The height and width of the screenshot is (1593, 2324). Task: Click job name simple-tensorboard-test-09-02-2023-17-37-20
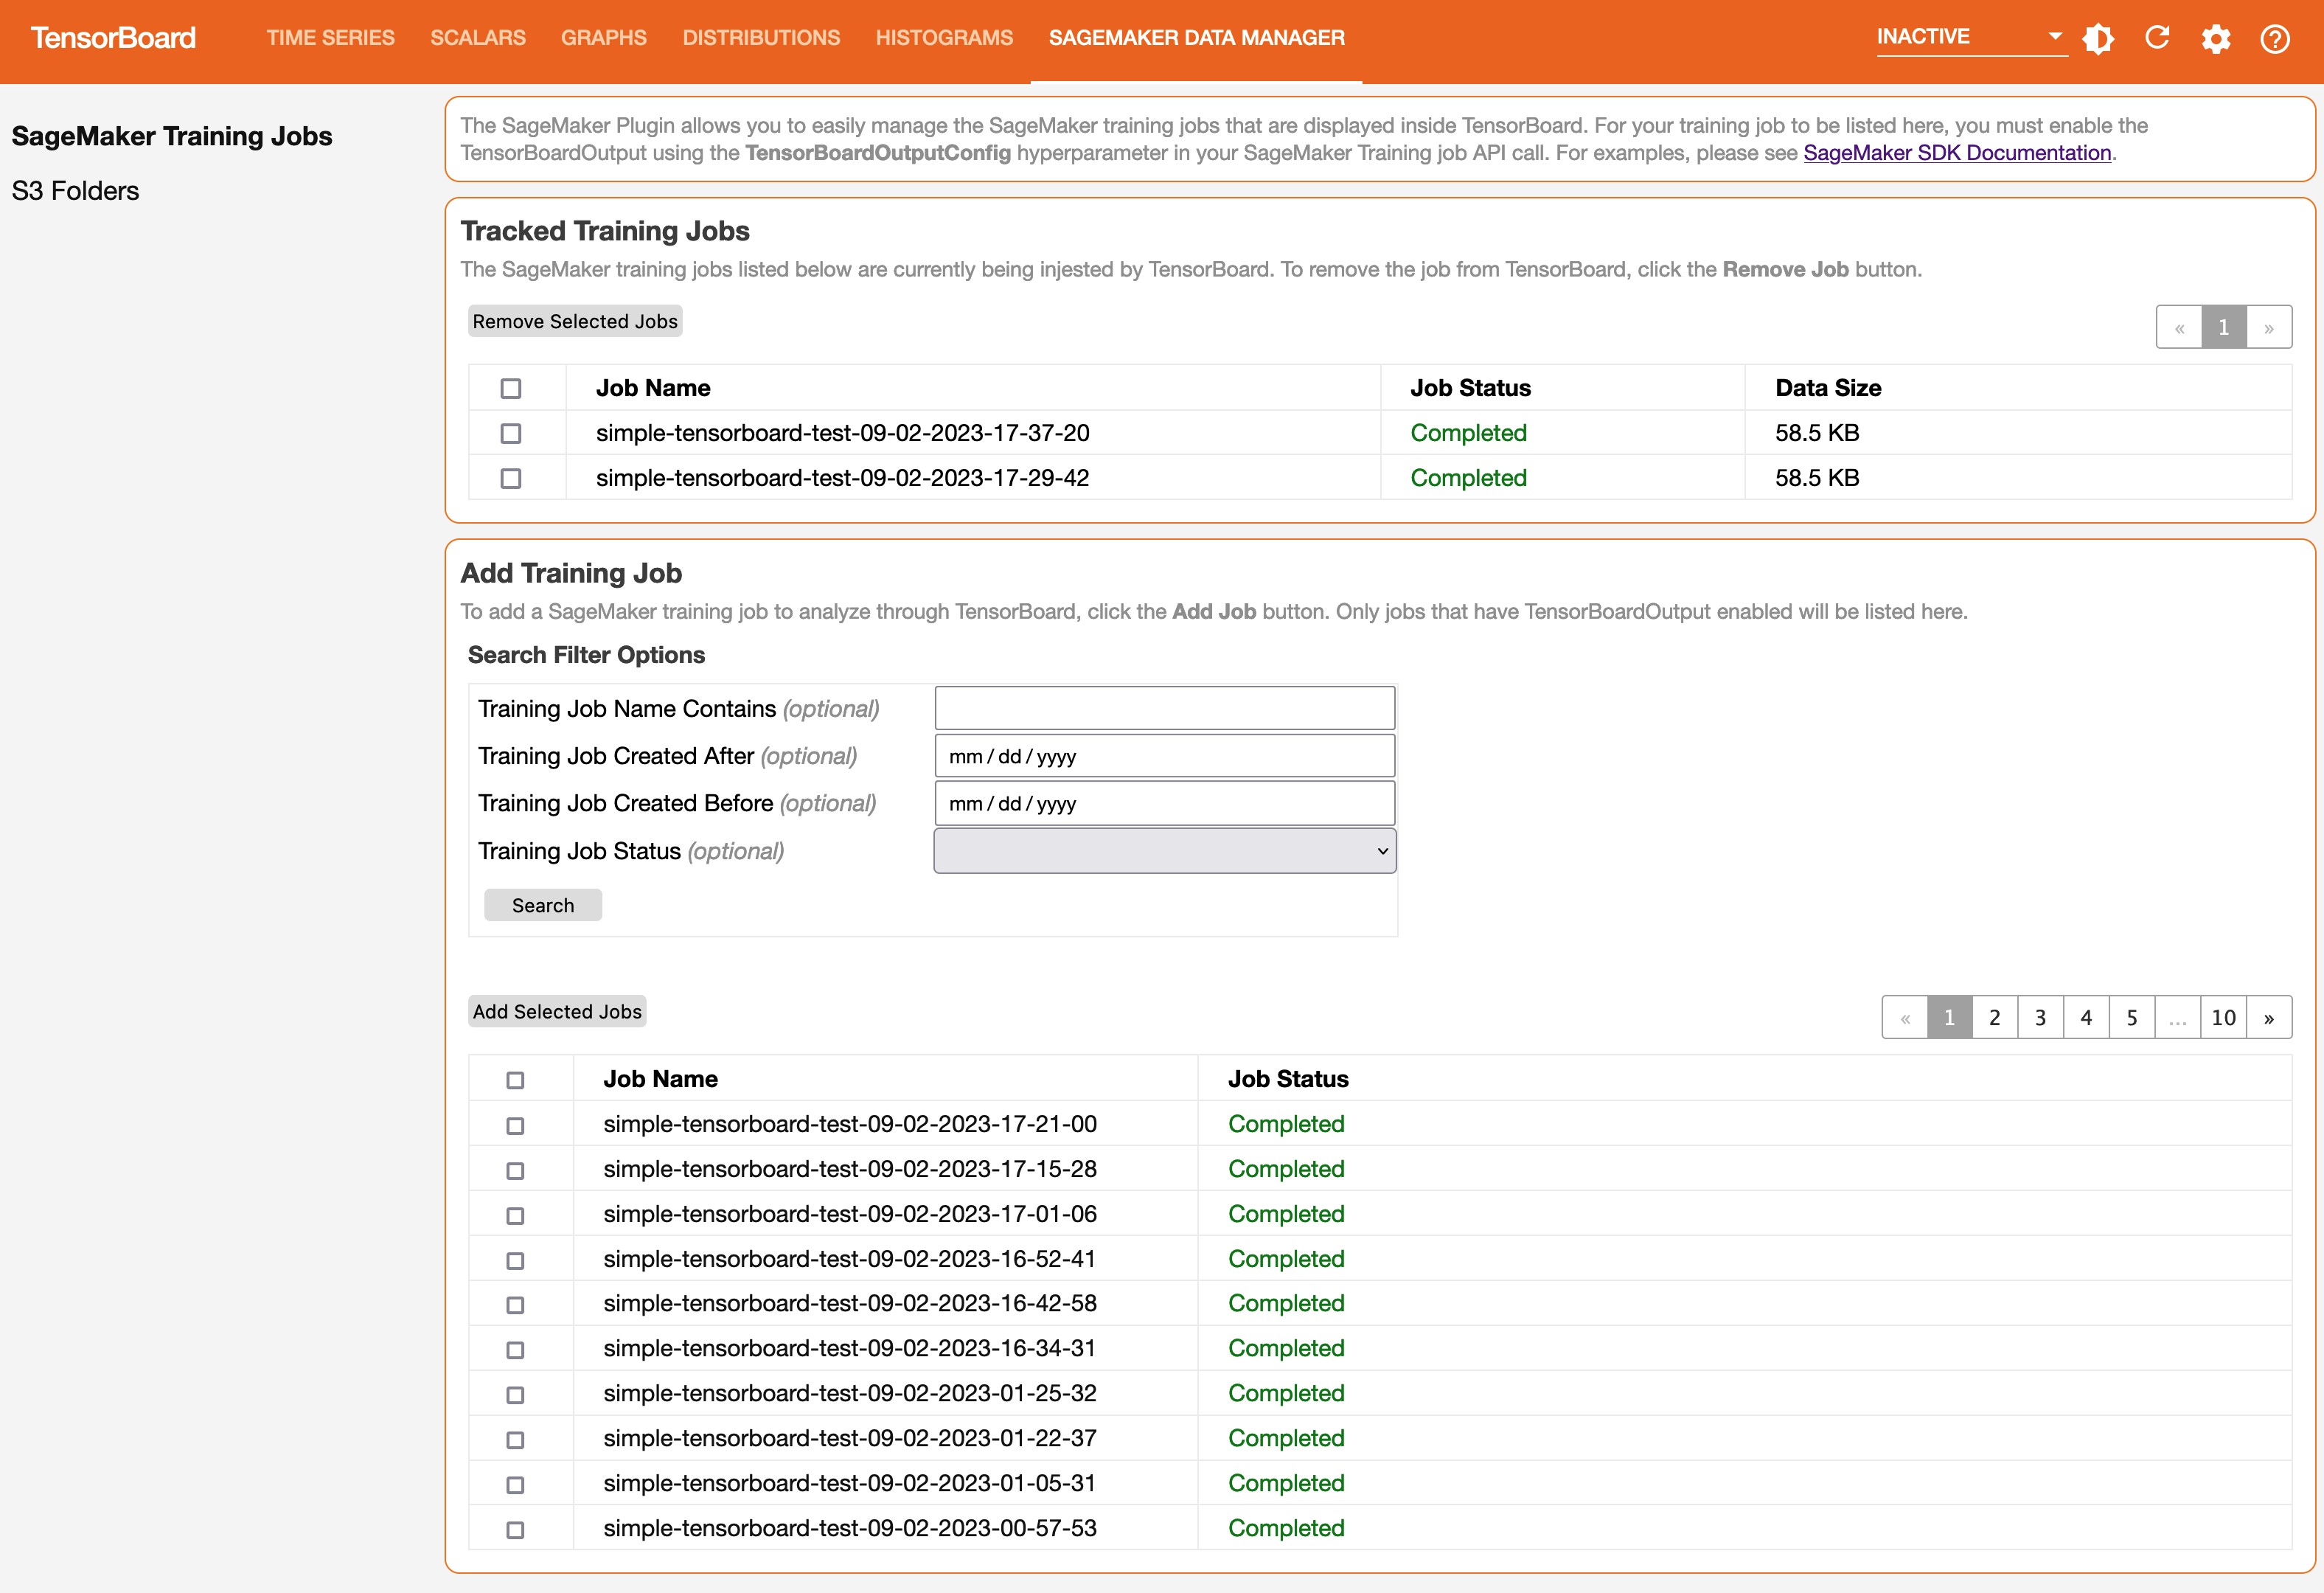click(x=843, y=433)
